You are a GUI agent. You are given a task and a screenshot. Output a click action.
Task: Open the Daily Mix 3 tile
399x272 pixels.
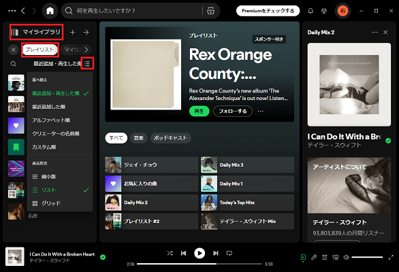247,165
